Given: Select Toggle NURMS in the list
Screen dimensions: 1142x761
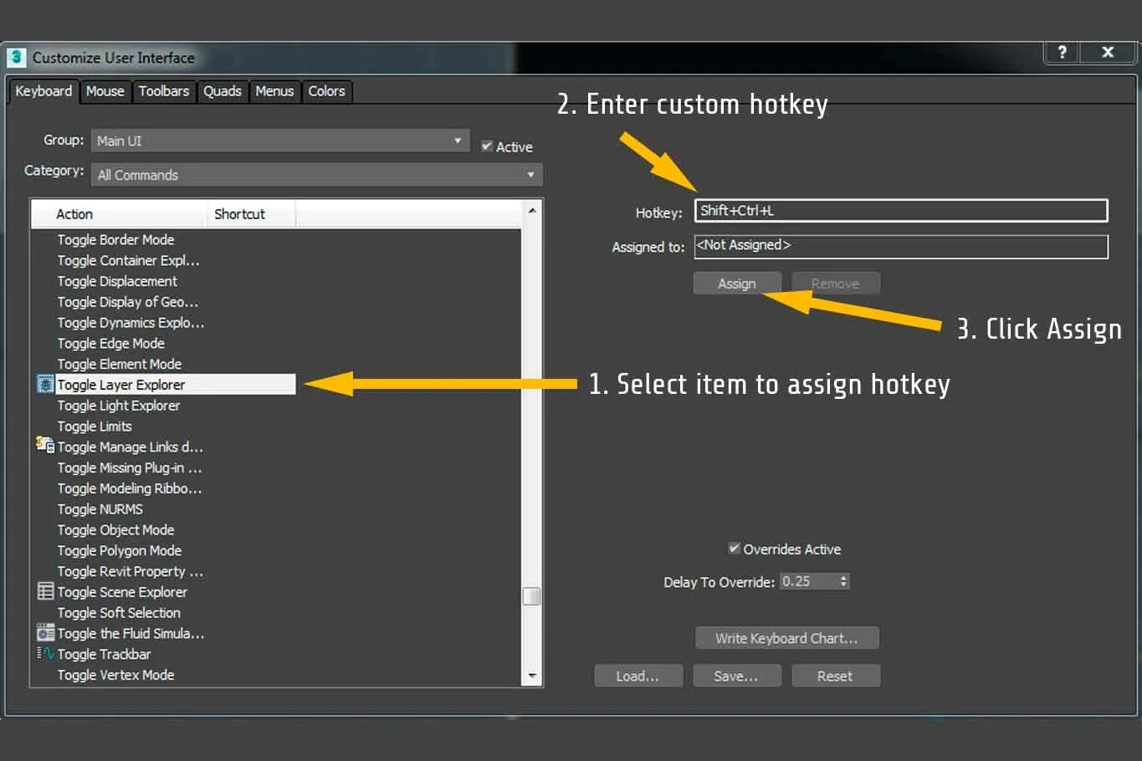Looking at the screenshot, I should pos(100,509).
